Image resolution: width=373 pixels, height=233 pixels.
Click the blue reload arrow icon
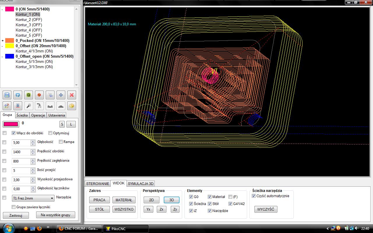pos(18,95)
